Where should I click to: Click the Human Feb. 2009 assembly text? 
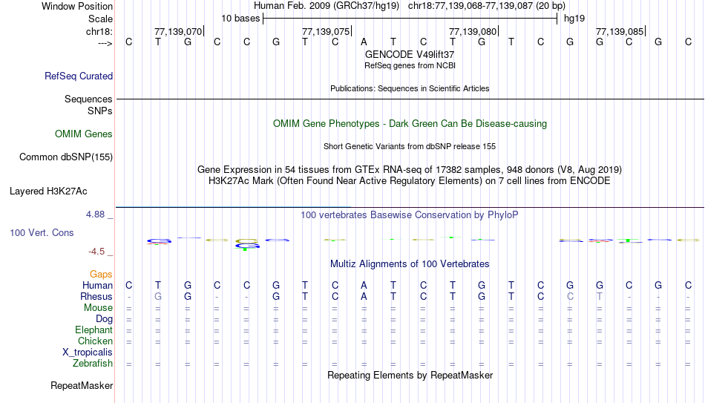point(327,6)
